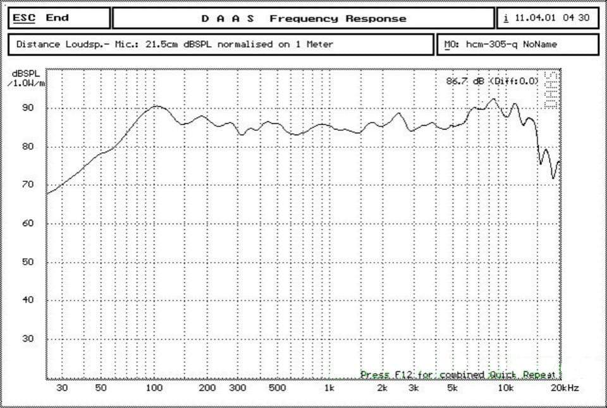Click the curve's bass peak near 100 Hz

[x=156, y=106]
